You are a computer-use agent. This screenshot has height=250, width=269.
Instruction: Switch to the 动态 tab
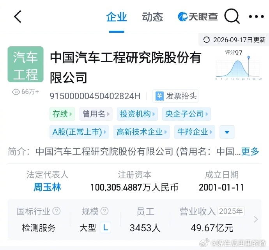152,17
